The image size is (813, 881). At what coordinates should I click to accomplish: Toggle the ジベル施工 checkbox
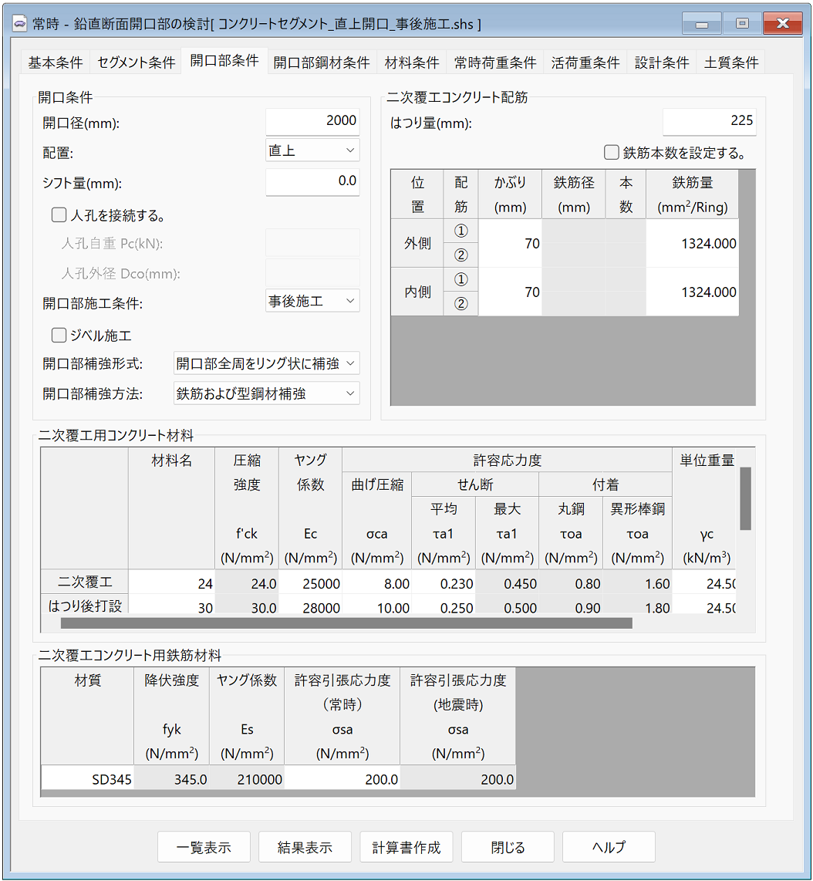[x=59, y=335]
